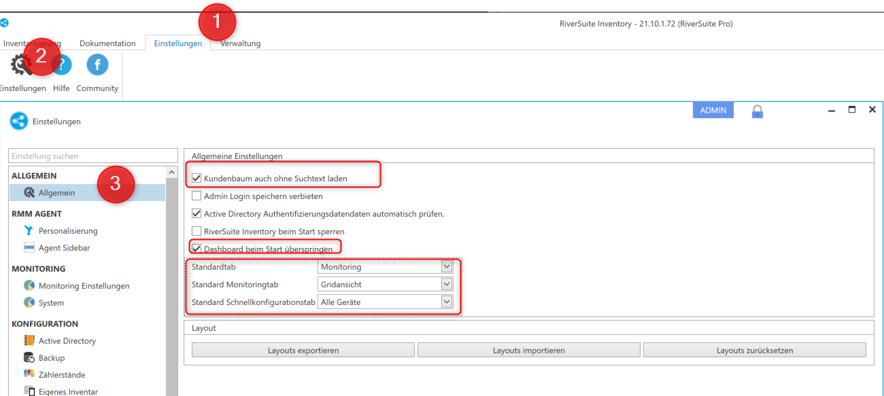Viewport: 884px width, 396px height.
Task: Toggle Active Directory Authentifizierungsdaten automatisch prüfen
Action: tap(197, 214)
